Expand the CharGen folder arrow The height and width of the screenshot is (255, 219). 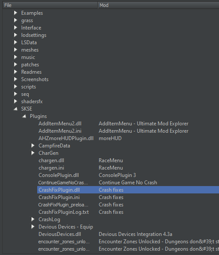tap(33, 153)
